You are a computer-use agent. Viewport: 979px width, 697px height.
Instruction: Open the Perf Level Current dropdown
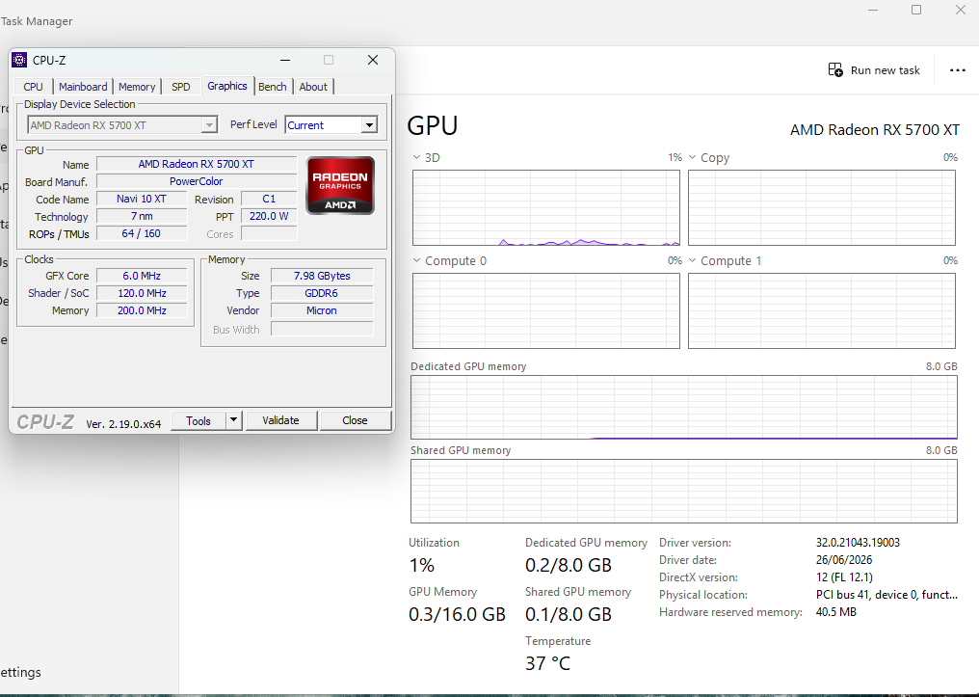tap(331, 125)
